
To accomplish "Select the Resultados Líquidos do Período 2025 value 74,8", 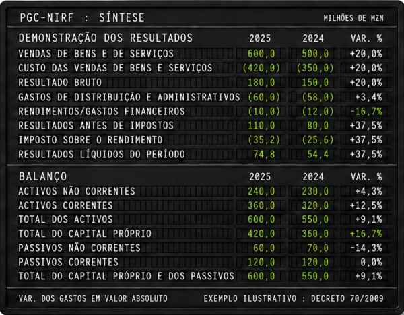I will (264, 155).
